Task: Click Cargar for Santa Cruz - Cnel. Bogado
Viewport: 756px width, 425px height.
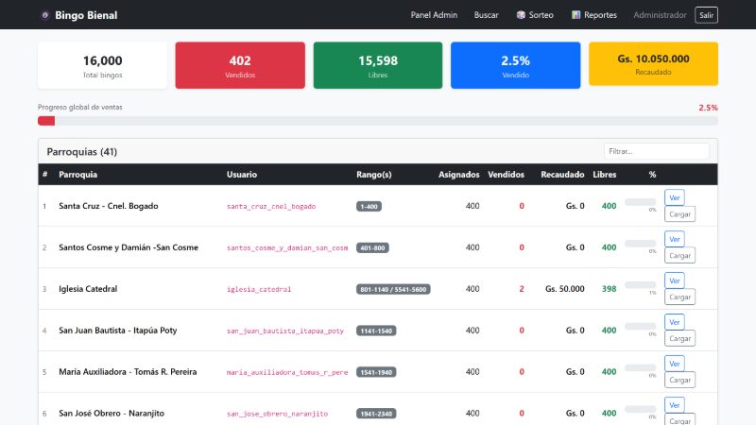Action: coord(679,214)
